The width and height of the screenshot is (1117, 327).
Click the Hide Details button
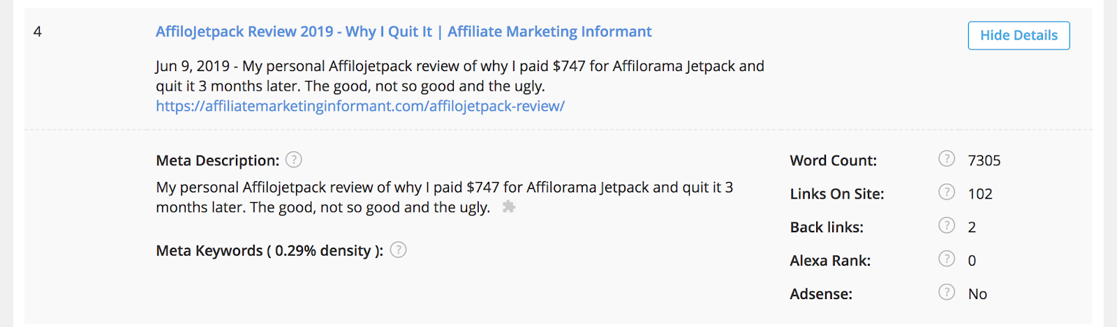click(1019, 36)
